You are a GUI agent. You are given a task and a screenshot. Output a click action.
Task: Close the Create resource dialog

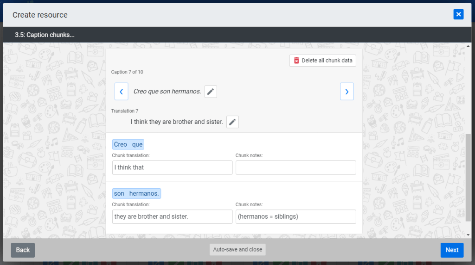458,14
